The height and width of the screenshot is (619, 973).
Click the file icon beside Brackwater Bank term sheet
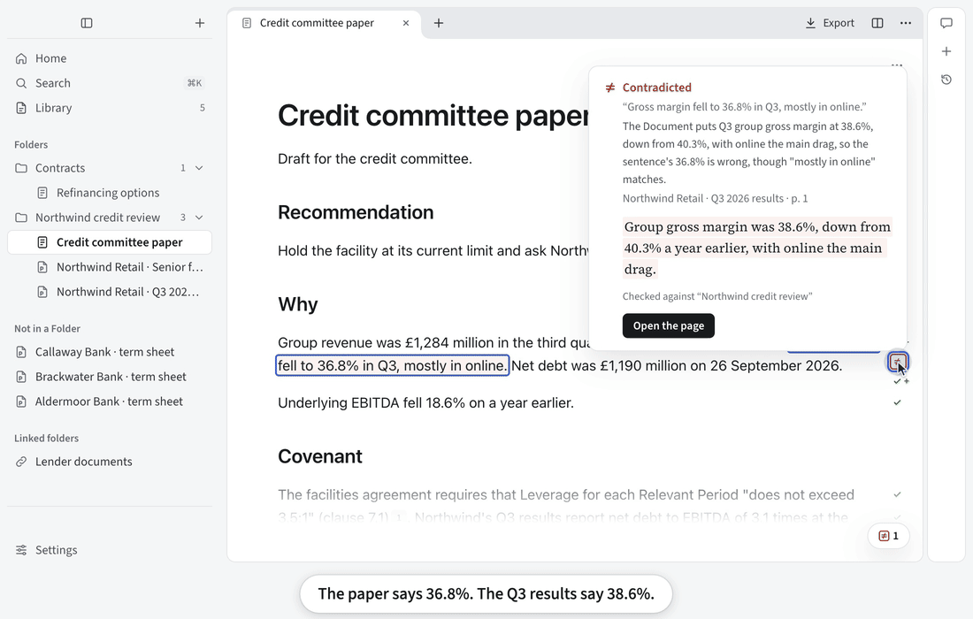(x=21, y=377)
